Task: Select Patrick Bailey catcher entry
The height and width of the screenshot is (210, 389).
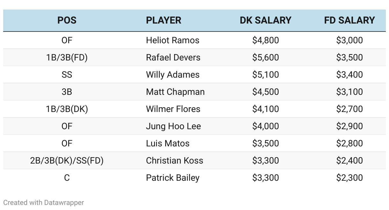Action: (x=173, y=178)
